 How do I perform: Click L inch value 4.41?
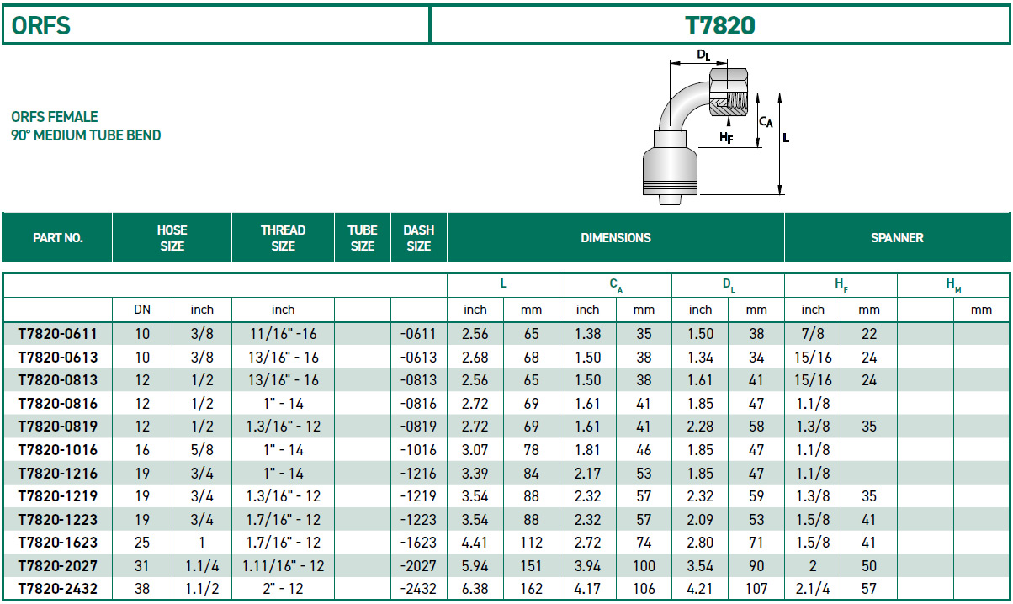[x=475, y=543]
